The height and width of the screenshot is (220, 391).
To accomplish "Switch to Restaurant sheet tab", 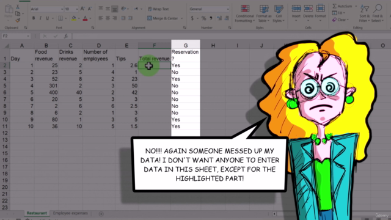I will pos(37,213).
